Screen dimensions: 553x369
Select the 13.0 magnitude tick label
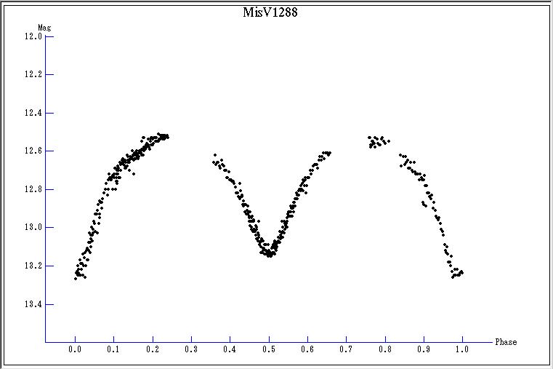[33, 227]
